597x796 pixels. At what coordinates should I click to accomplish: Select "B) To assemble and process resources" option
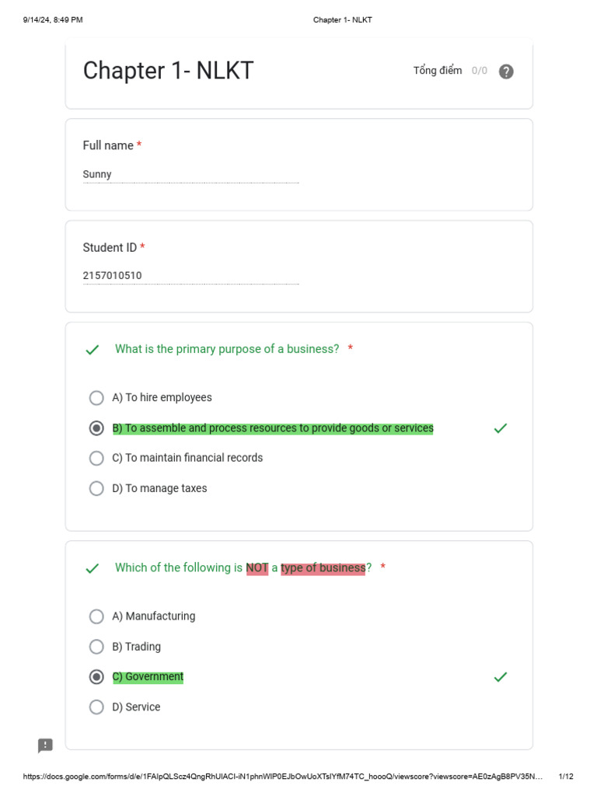96,428
